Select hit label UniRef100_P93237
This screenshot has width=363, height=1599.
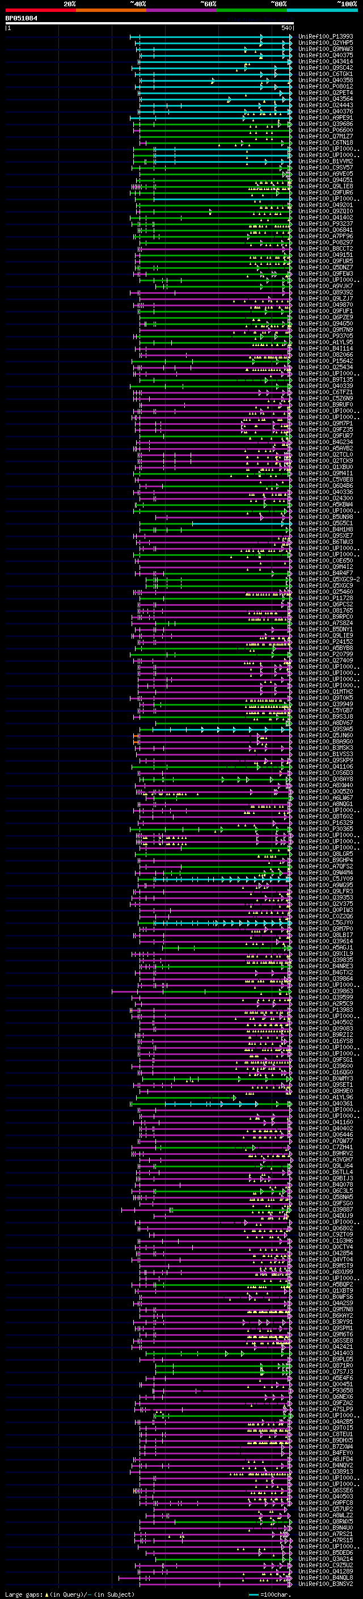pos(326,224)
